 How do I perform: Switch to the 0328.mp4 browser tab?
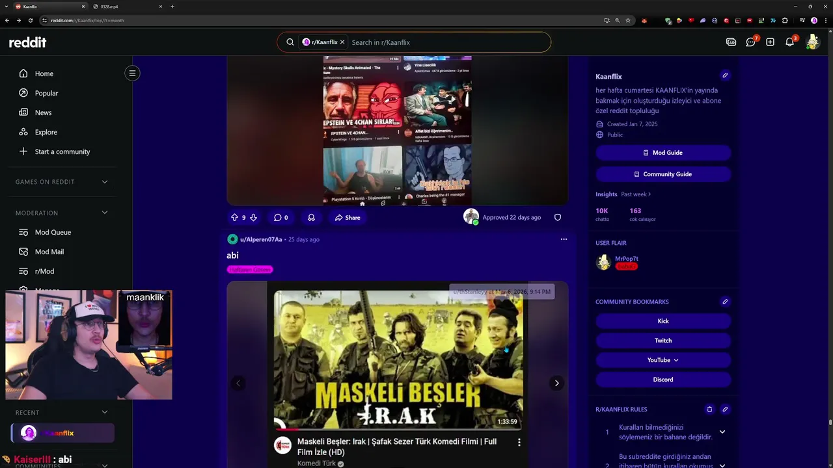[x=127, y=6]
